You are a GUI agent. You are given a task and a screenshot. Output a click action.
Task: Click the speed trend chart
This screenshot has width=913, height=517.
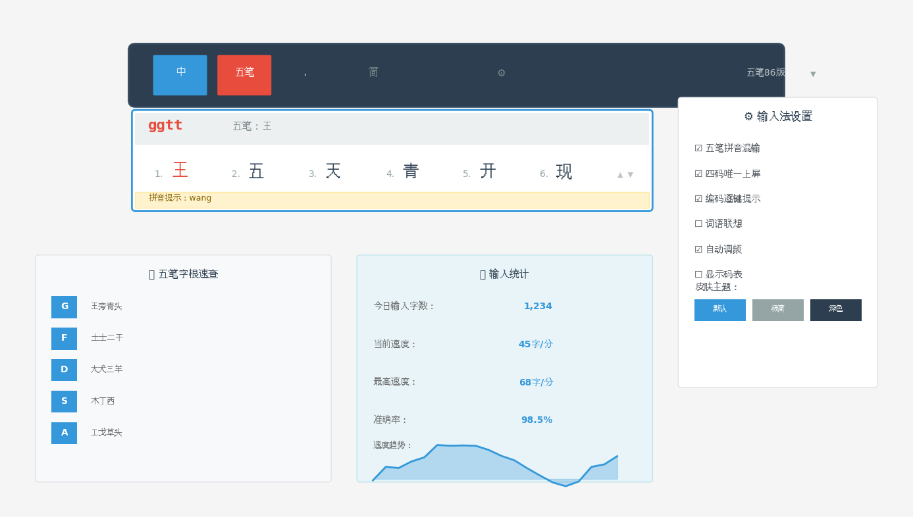click(x=494, y=464)
